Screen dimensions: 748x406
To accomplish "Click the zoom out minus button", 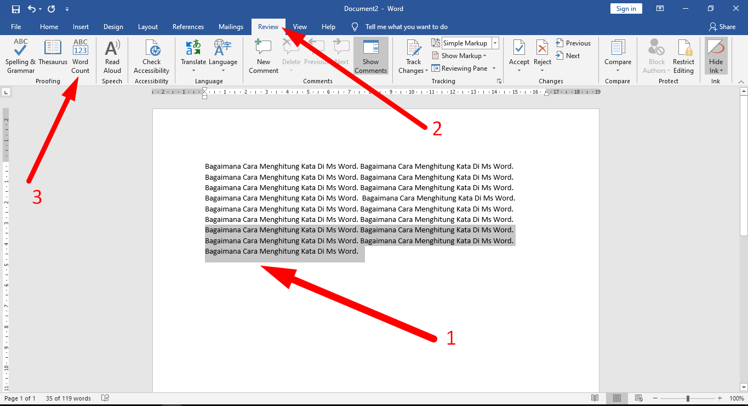I will click(x=655, y=398).
